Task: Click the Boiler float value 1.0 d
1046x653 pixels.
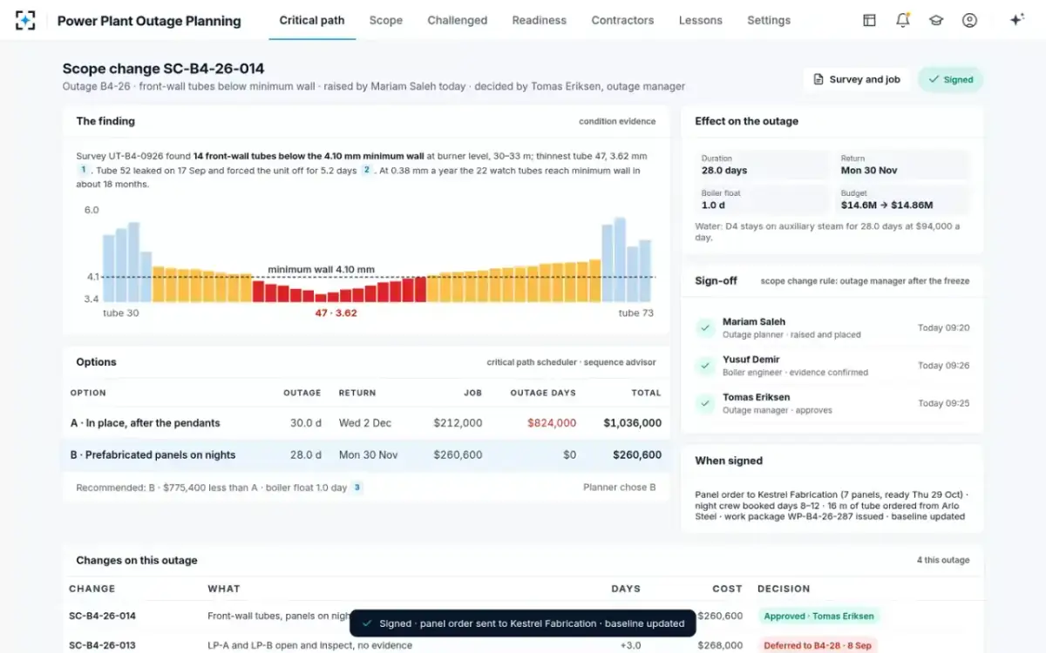Action: click(713, 205)
